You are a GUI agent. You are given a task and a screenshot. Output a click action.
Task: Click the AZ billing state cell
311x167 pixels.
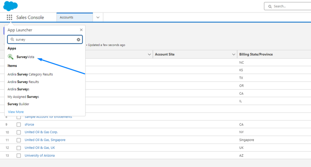click(241, 155)
